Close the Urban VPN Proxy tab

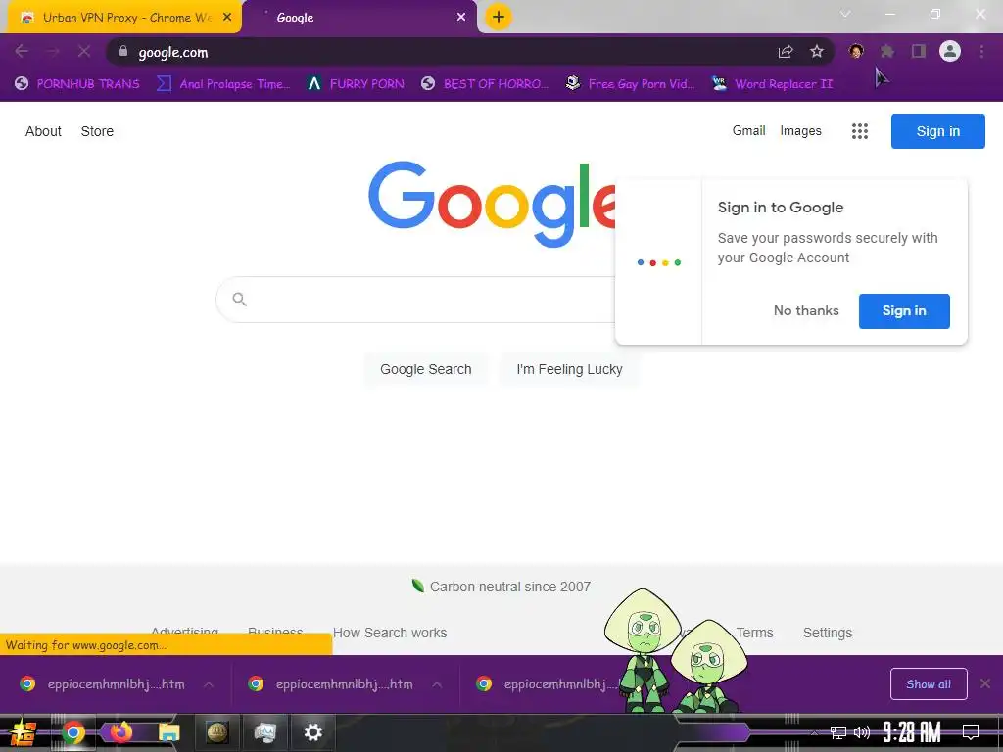[227, 18]
